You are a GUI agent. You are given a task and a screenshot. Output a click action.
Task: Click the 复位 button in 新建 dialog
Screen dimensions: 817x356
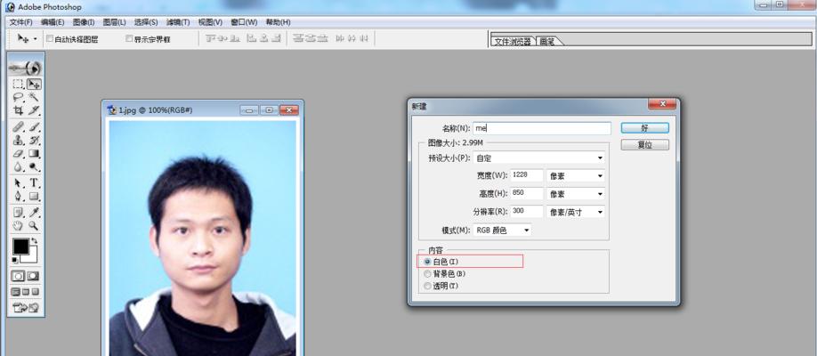[644, 145]
